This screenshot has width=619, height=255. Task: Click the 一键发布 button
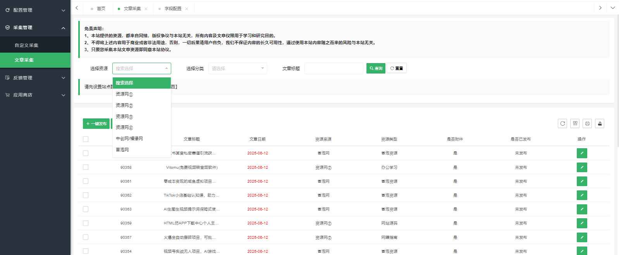(96, 124)
